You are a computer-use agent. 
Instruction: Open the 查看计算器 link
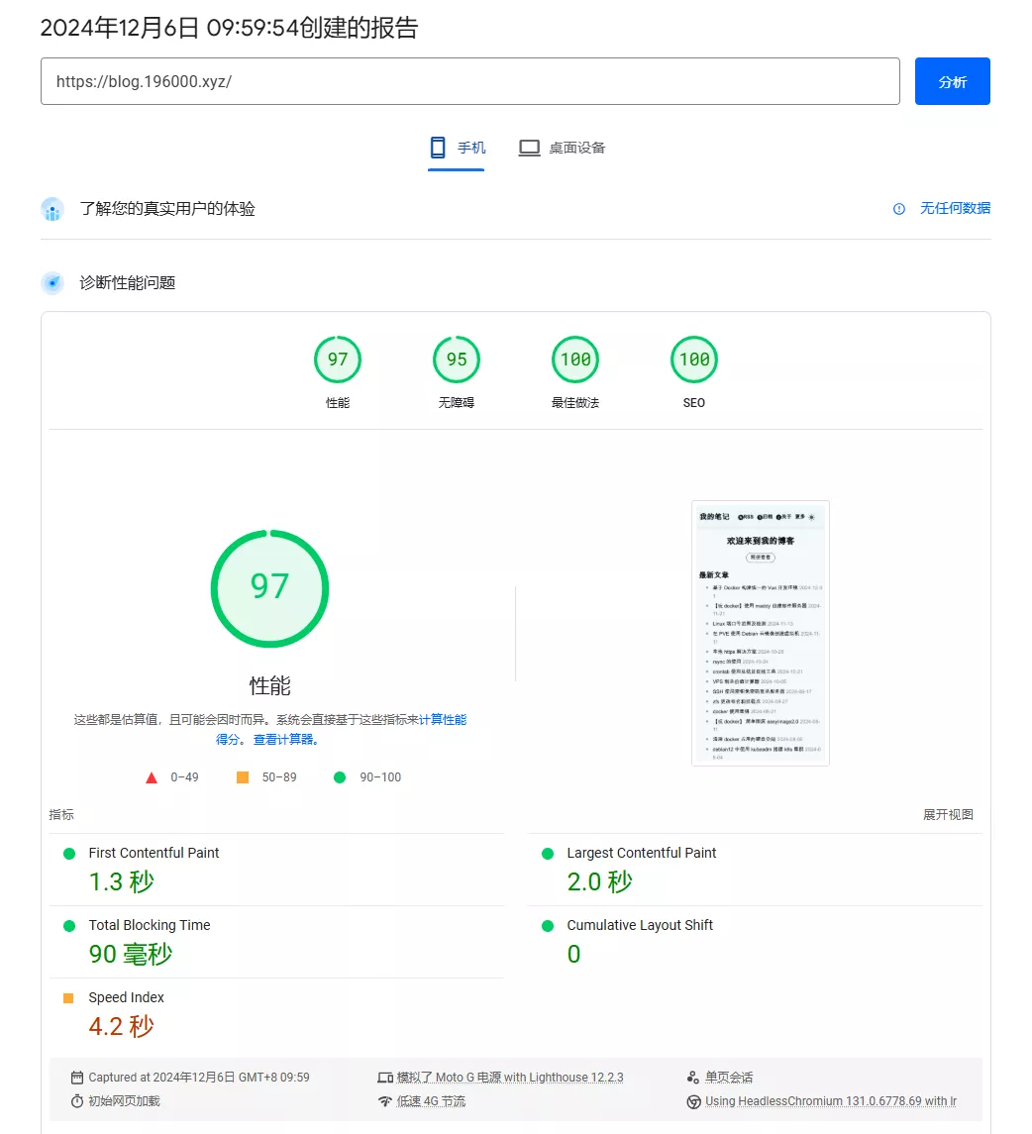click(x=285, y=739)
